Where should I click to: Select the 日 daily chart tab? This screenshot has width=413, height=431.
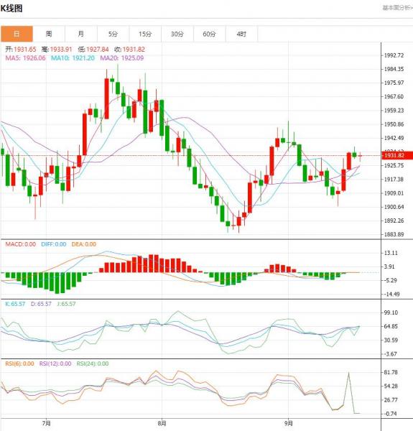17,34
